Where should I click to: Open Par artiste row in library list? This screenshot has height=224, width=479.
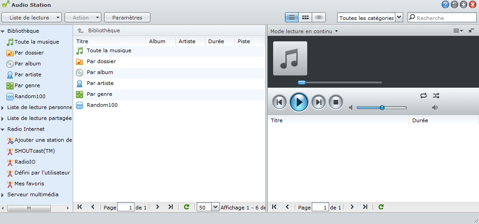tap(169, 83)
